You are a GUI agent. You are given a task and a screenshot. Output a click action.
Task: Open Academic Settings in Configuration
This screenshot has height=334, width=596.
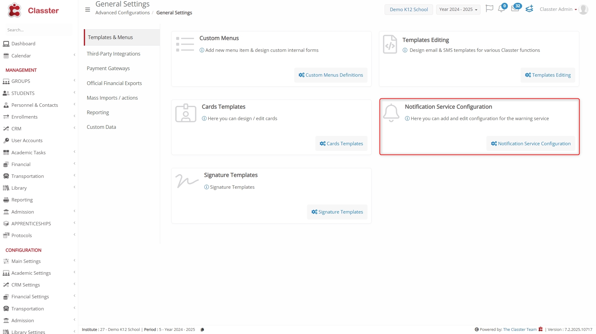pos(31,273)
